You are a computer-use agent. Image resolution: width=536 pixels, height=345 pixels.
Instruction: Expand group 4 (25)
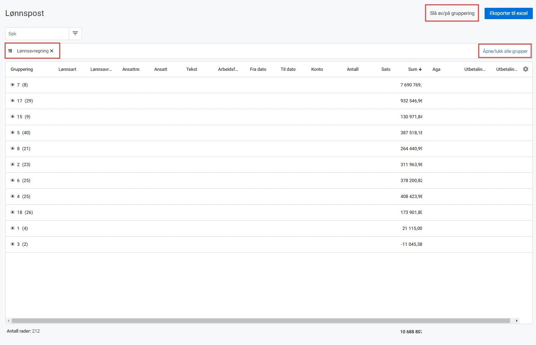tap(12, 196)
